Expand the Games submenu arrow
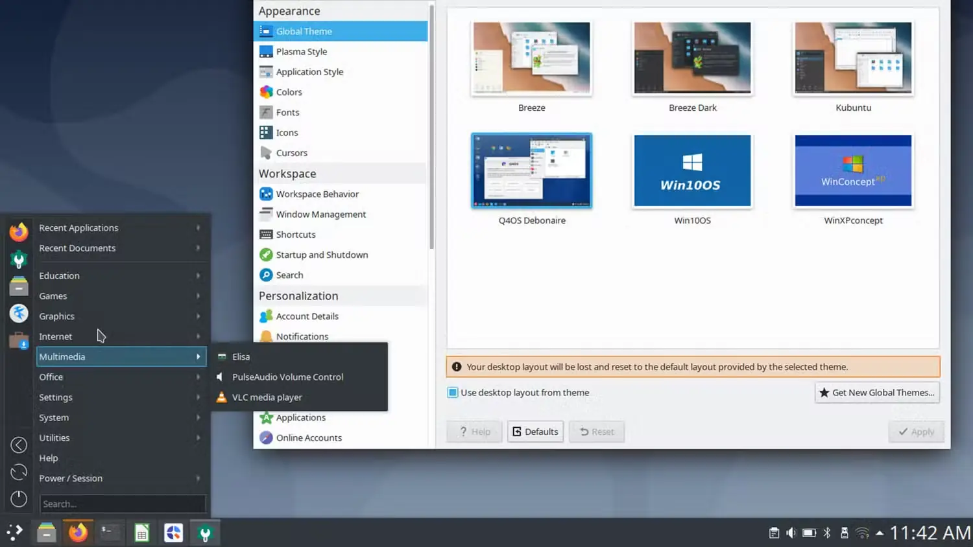Screen dimensions: 973x547 198,296
